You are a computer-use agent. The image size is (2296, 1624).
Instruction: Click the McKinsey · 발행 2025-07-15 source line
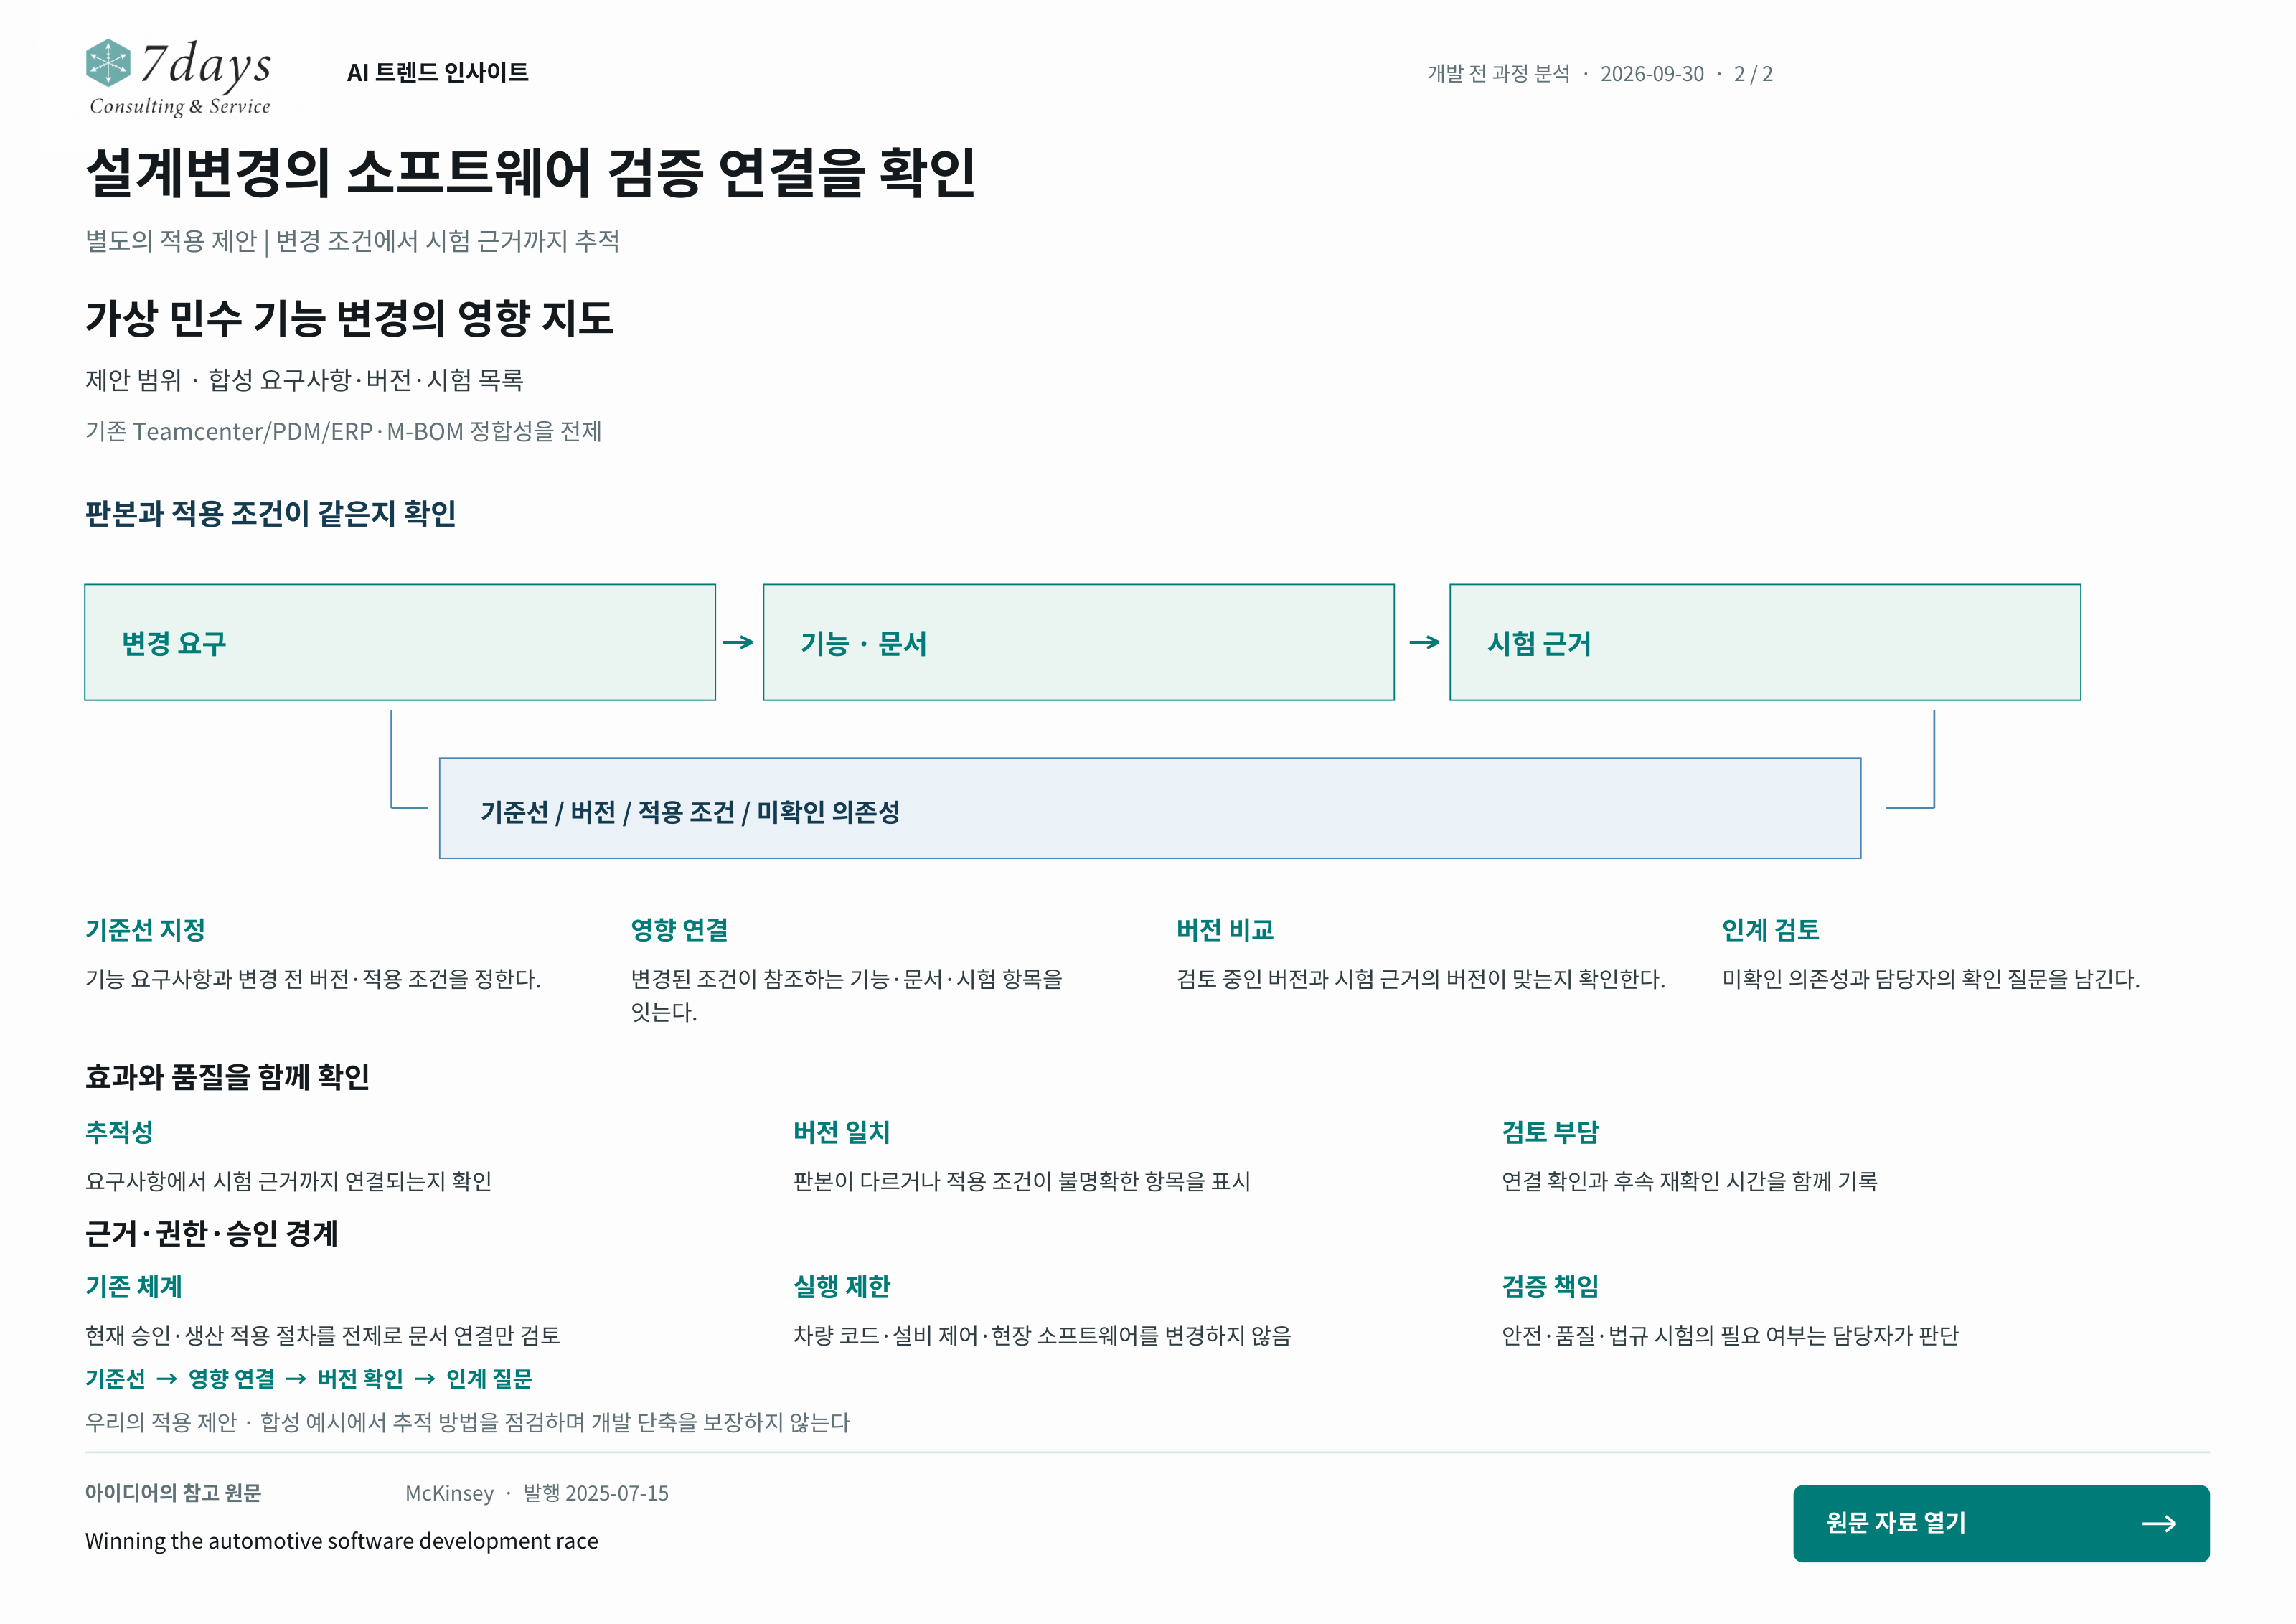(x=537, y=1493)
